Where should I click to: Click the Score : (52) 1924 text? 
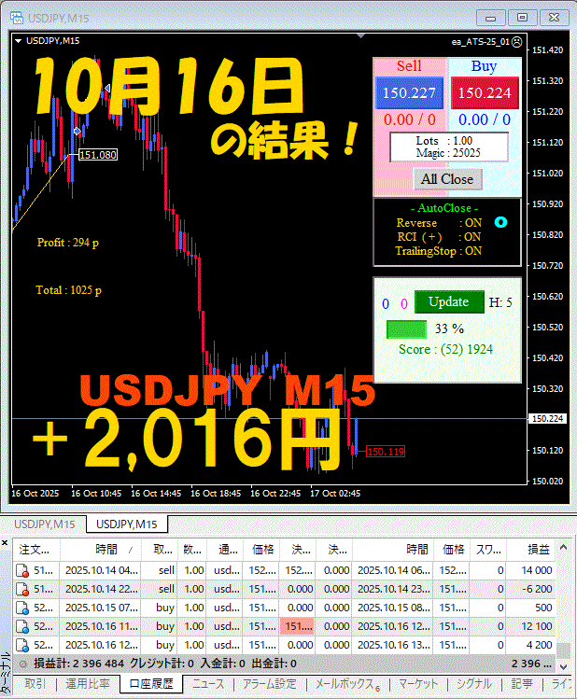tap(445, 349)
